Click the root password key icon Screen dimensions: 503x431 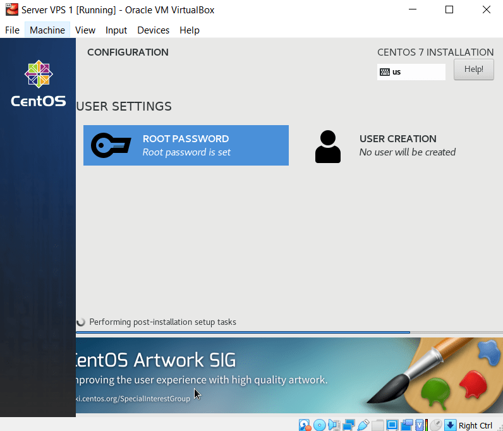coord(111,145)
